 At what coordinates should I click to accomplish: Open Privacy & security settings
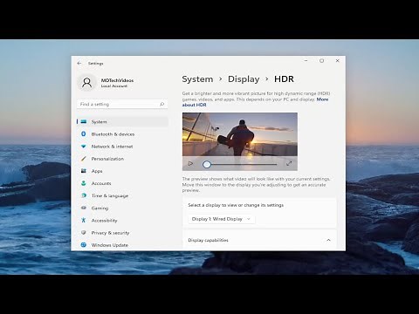coord(122,233)
